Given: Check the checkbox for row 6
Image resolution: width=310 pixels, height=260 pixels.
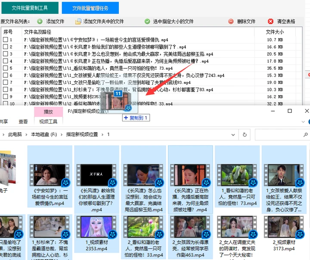Looking at the screenshot, I should point(6,75).
